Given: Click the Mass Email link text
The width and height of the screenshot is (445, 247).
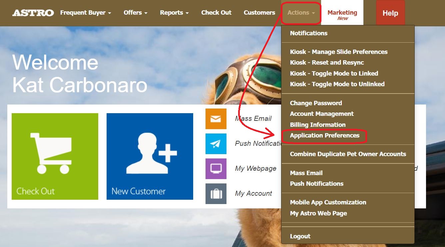Looking at the screenshot, I should pos(253,119).
